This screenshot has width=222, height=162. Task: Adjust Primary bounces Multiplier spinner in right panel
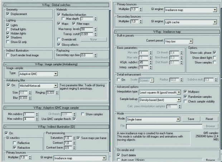point(140,9)
